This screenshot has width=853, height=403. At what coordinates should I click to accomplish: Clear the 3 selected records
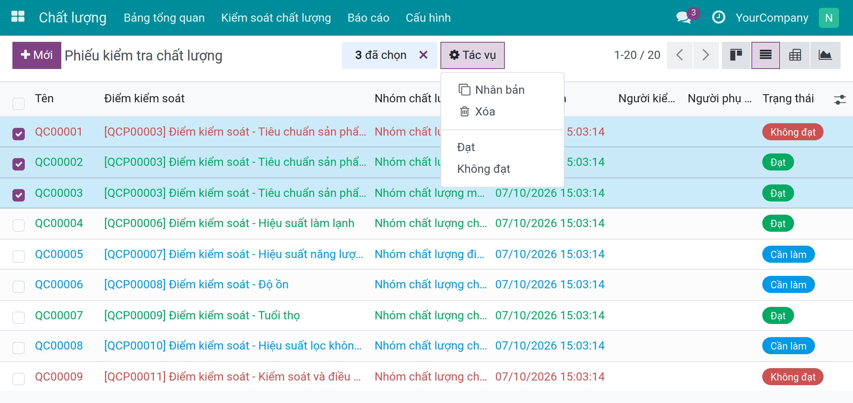pos(423,55)
